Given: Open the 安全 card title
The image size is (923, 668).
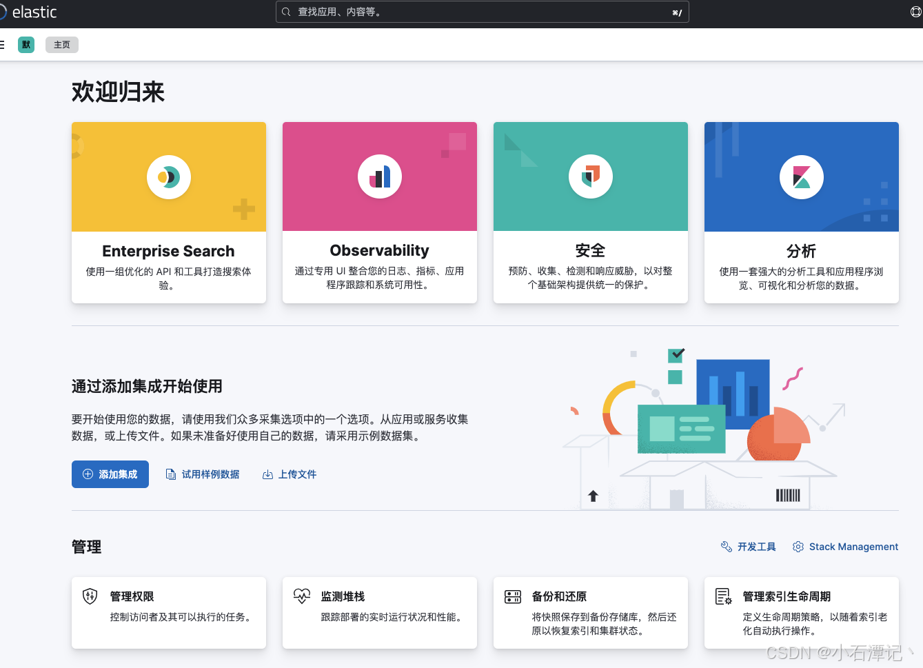Looking at the screenshot, I should [590, 250].
